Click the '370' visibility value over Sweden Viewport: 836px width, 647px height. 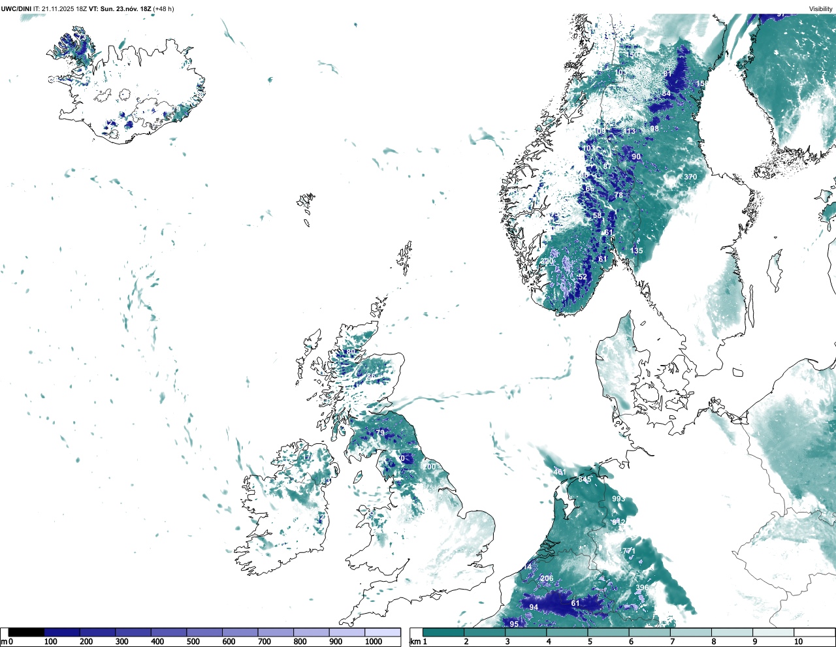tap(690, 177)
